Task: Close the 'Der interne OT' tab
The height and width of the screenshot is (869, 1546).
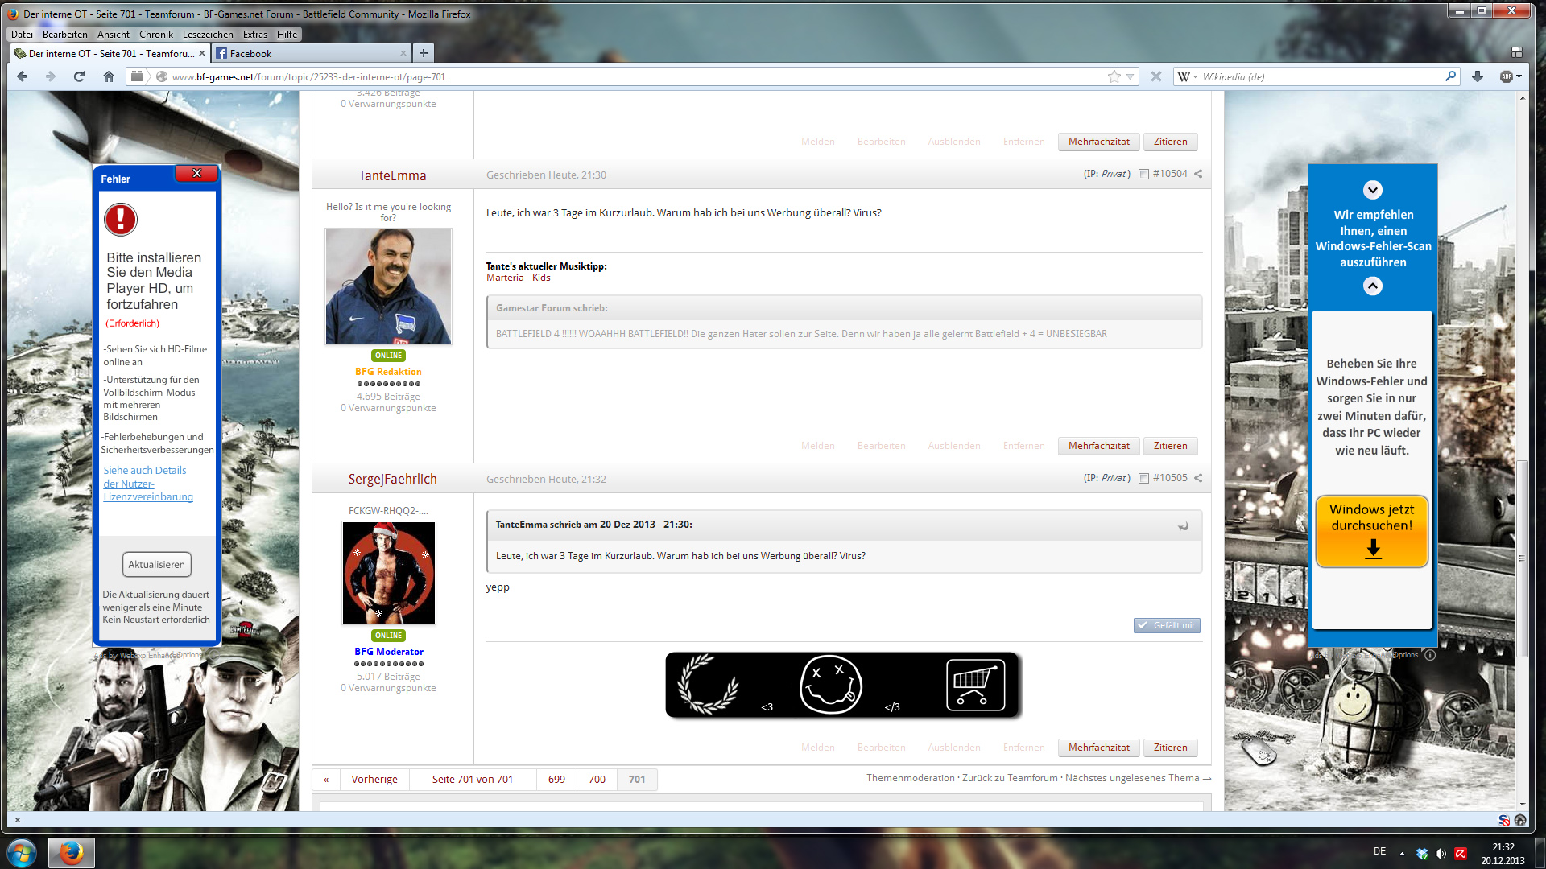Action: pyautogui.click(x=202, y=53)
